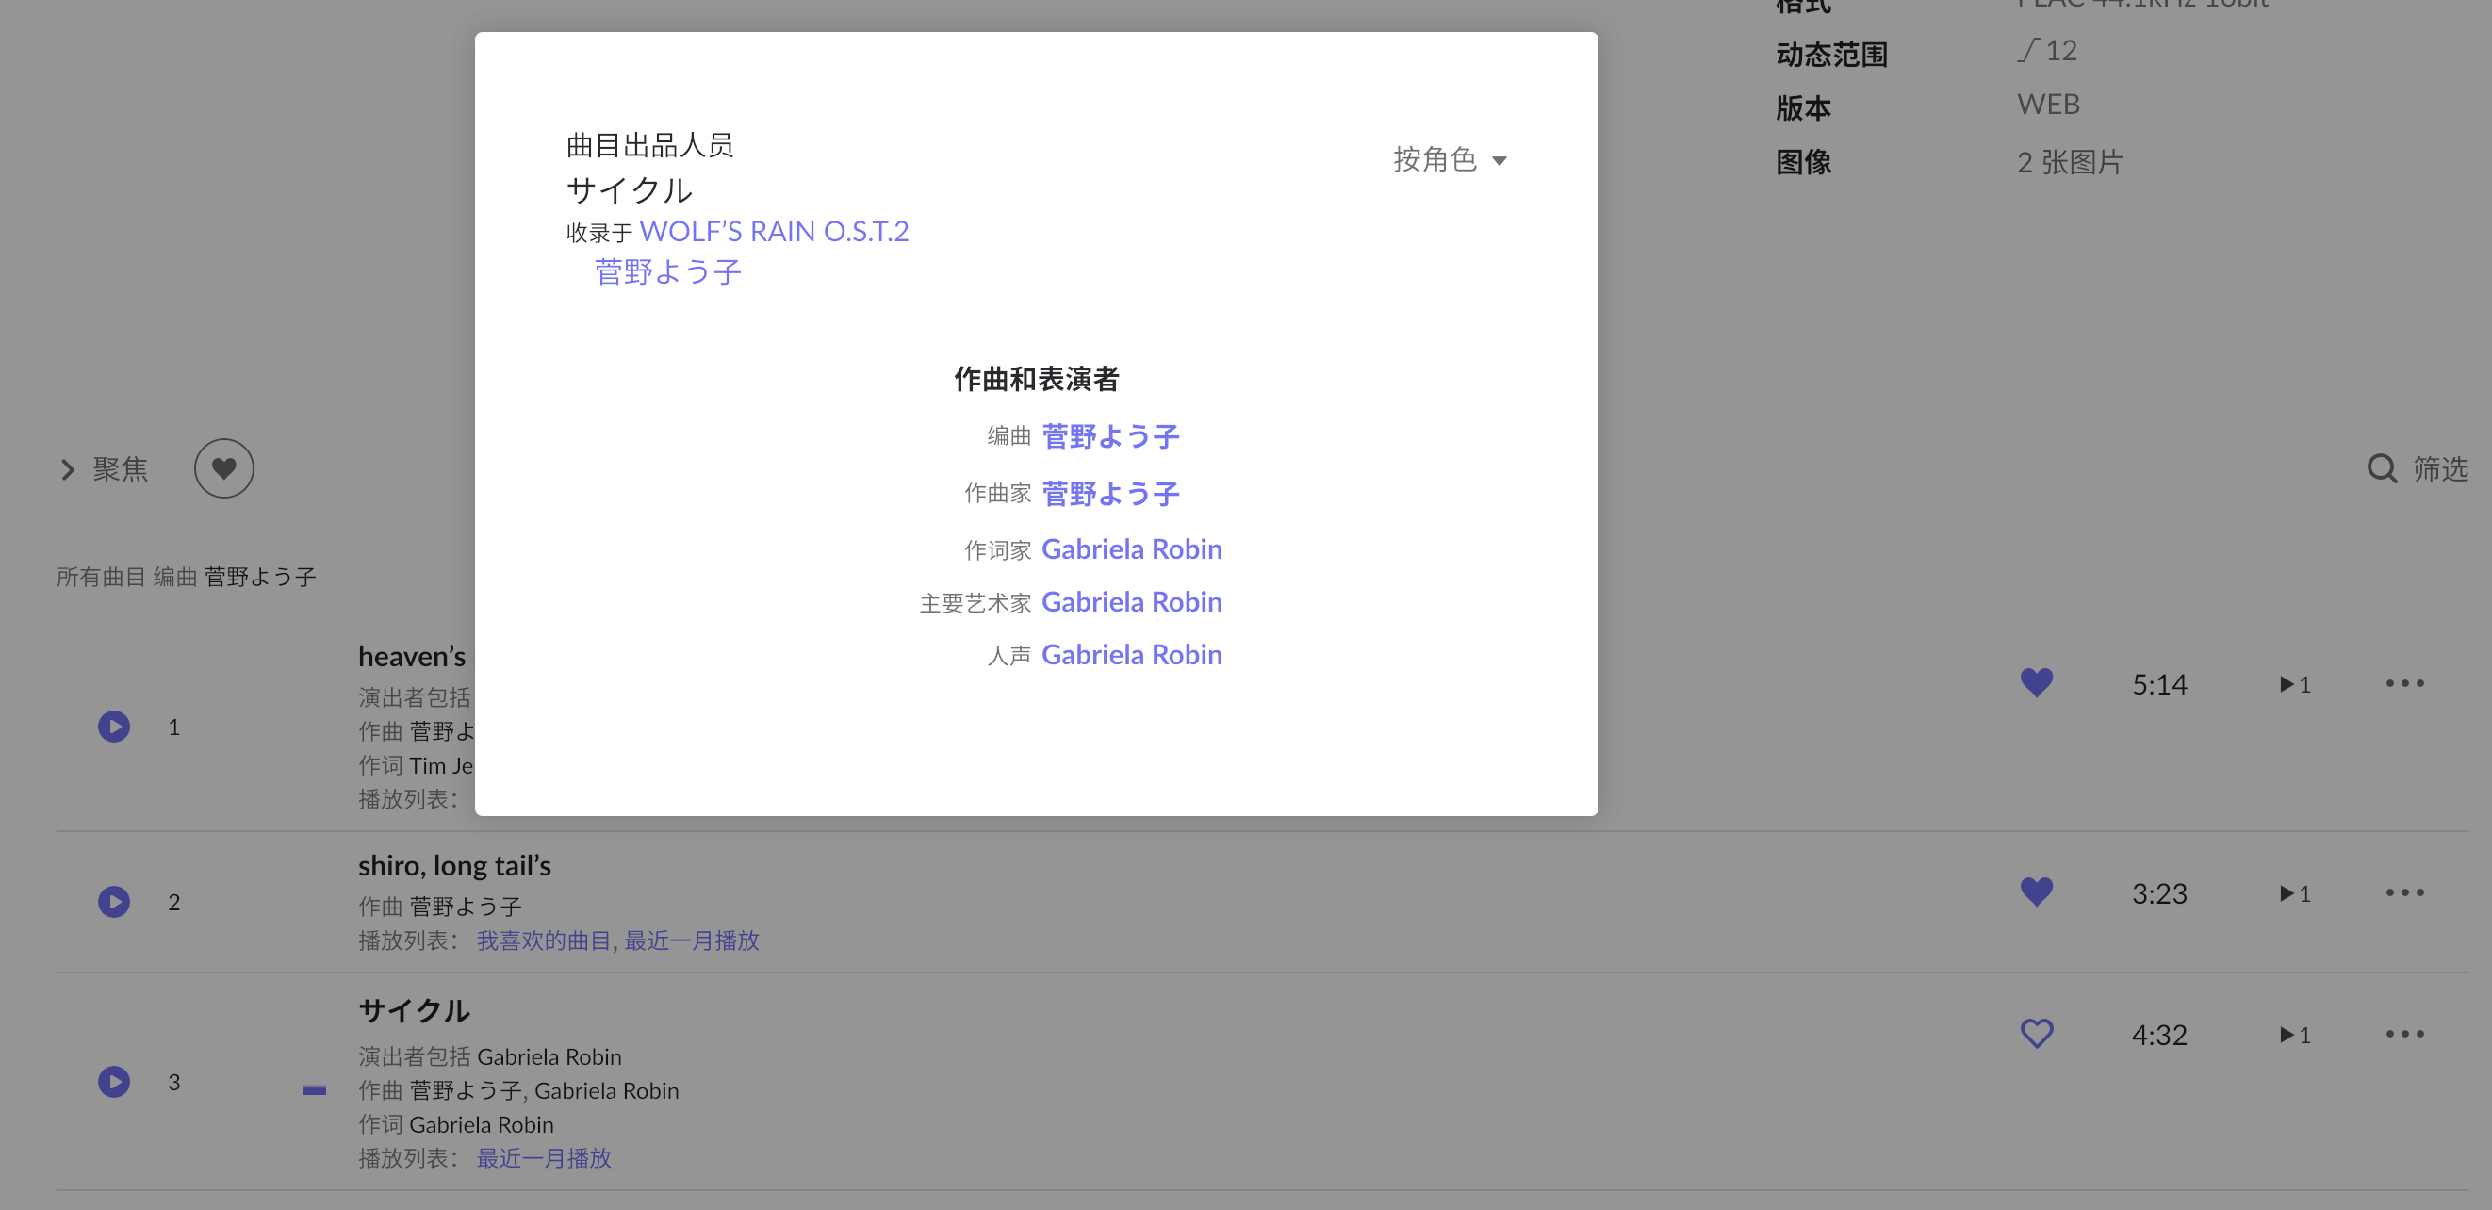Viewport: 2492px width, 1210px height.
Task: Click 主要艺术家 credit Gabriela Robin
Action: click(x=1132, y=601)
